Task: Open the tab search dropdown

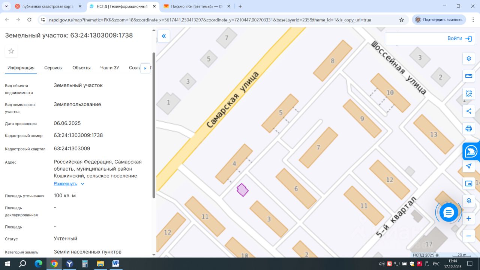Action: (x=6, y=6)
